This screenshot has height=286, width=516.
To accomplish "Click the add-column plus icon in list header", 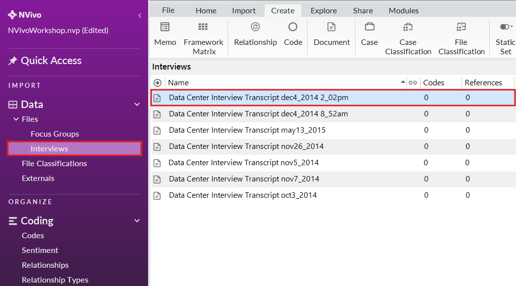I will coord(158,83).
